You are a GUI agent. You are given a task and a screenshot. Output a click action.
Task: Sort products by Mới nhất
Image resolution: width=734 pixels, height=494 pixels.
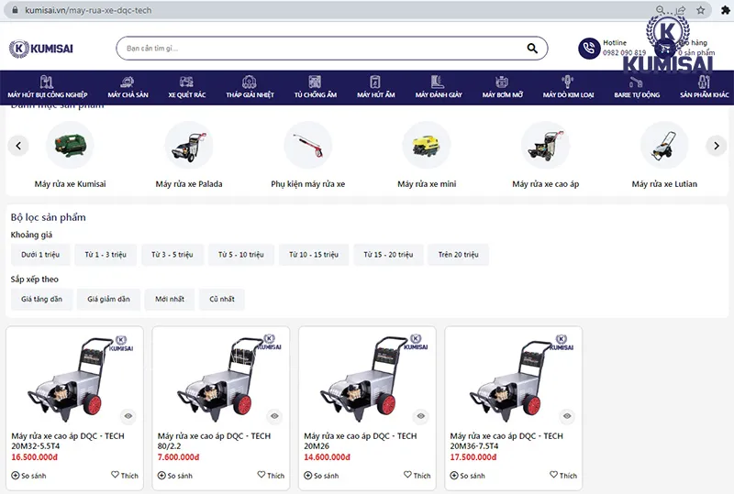click(x=170, y=299)
